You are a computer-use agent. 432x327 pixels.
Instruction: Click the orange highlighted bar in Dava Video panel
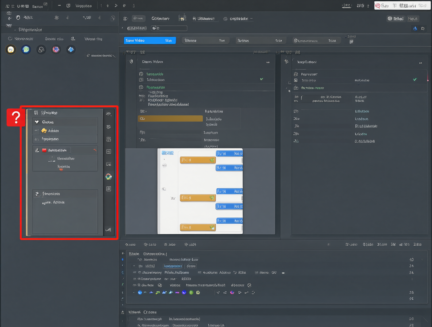pos(170,119)
